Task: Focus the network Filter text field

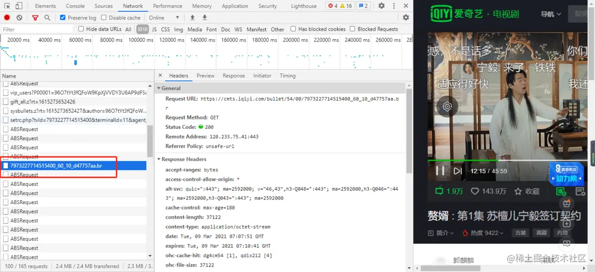Action: click(x=36, y=29)
